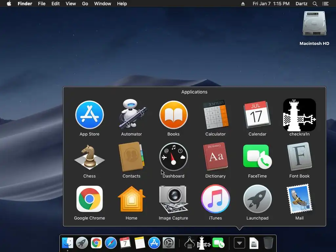The image size is (336, 252).
Task: Open the Trash in the Dock
Action: [x=268, y=243]
